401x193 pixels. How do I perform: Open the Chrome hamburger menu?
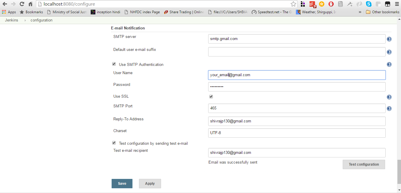[396, 4]
